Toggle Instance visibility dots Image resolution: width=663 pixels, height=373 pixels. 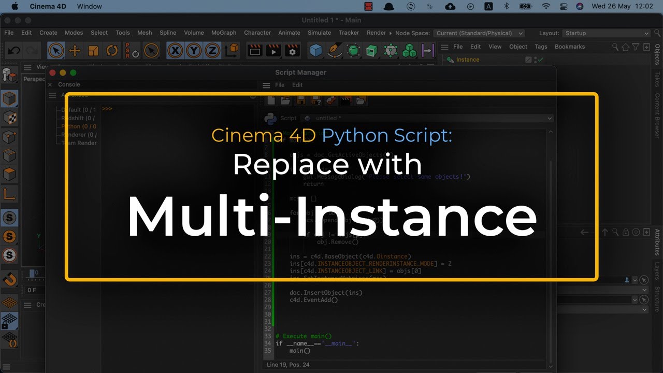535,60
